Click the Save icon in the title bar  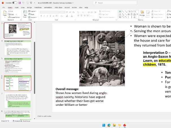20,3
